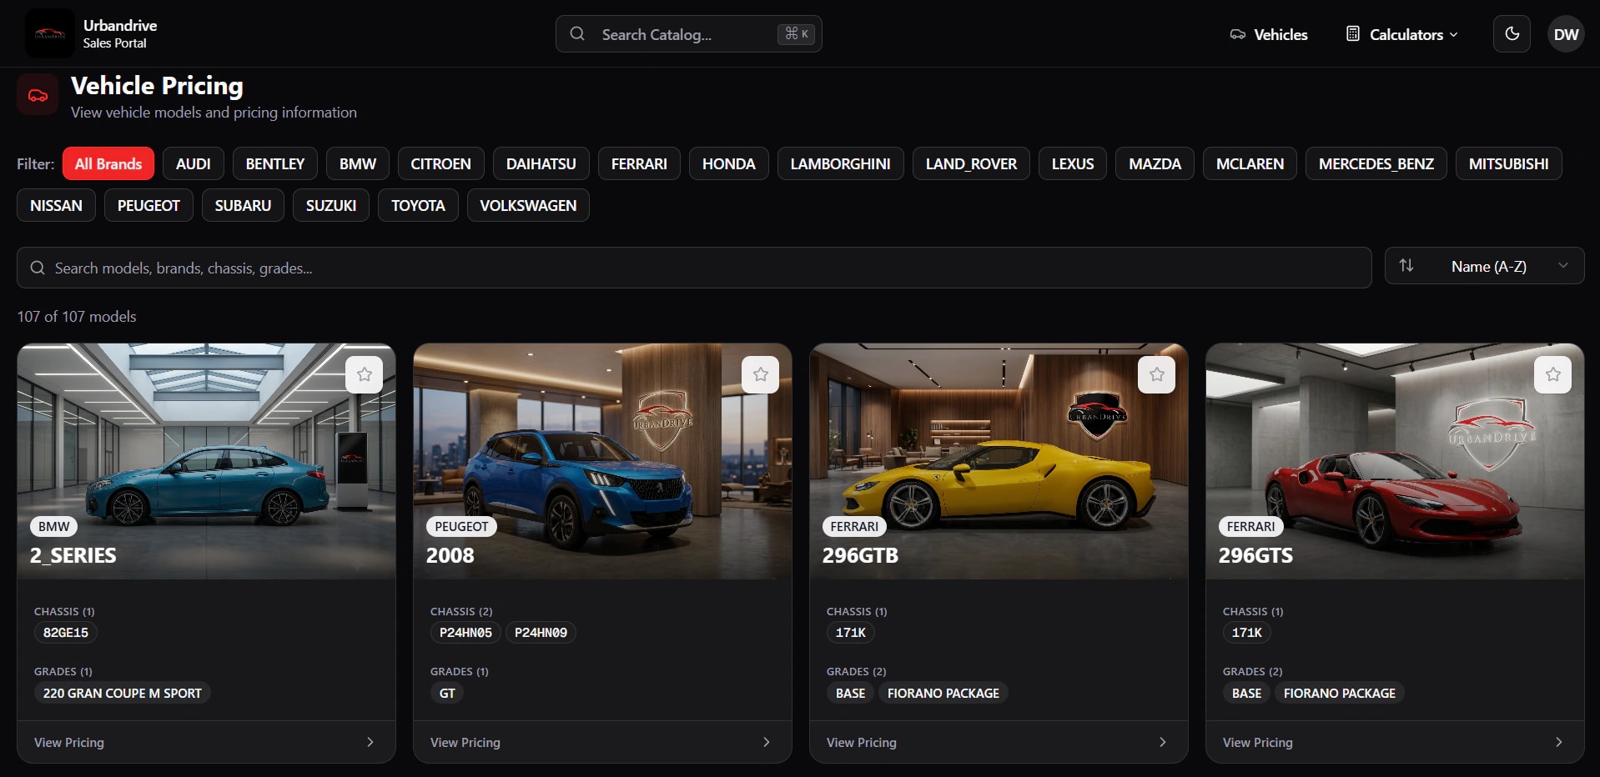Filter by FERRARI brand
1600x777 pixels.
(639, 163)
